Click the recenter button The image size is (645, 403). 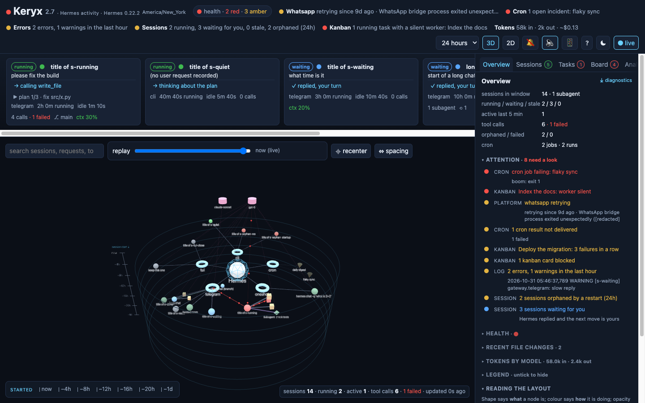[x=351, y=151]
